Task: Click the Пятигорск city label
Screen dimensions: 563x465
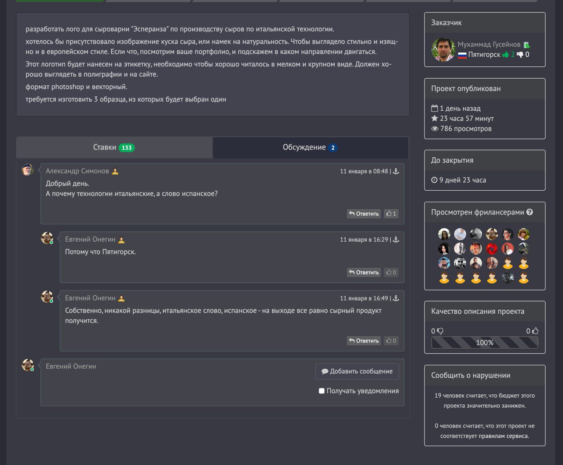Action: click(x=484, y=54)
